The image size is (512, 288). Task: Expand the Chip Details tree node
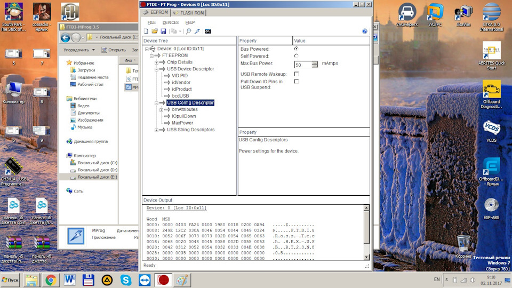tap(156, 62)
